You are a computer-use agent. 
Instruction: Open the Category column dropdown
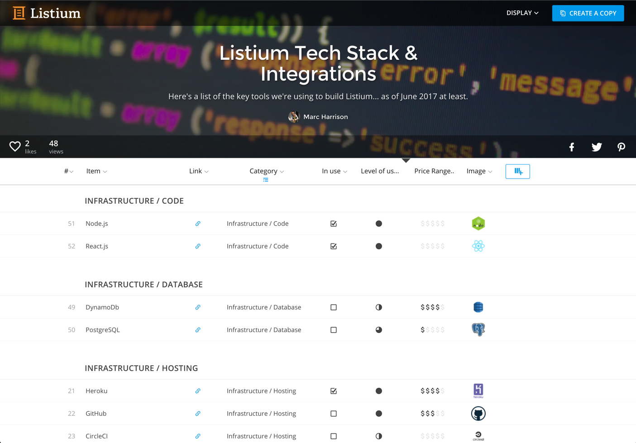(267, 171)
